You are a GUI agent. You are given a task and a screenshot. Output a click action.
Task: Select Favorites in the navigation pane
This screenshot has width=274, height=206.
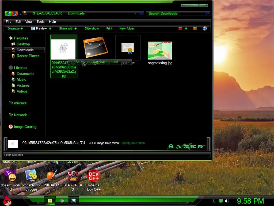[21, 38]
